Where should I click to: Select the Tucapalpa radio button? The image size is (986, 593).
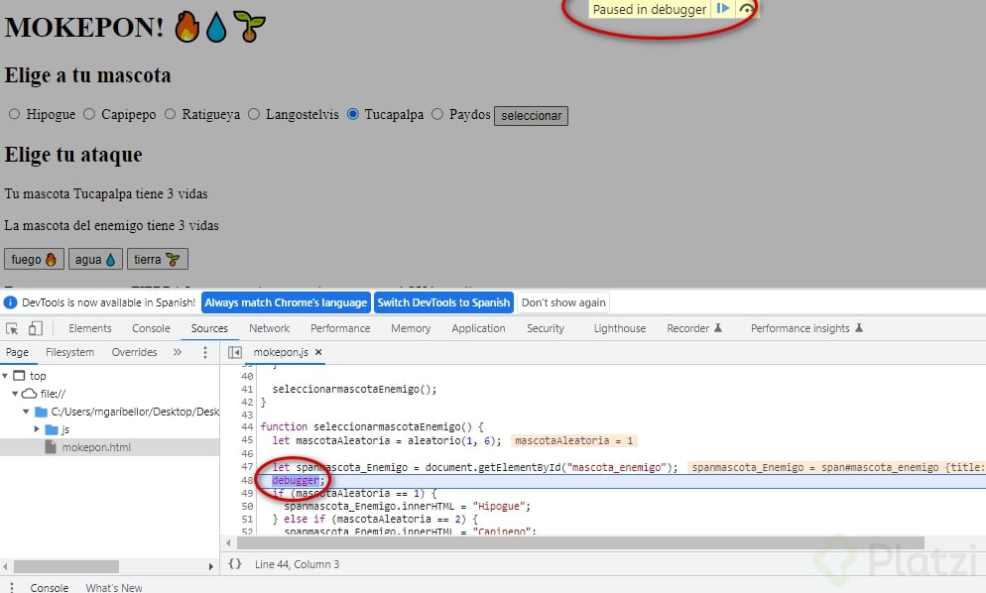pyautogui.click(x=353, y=114)
